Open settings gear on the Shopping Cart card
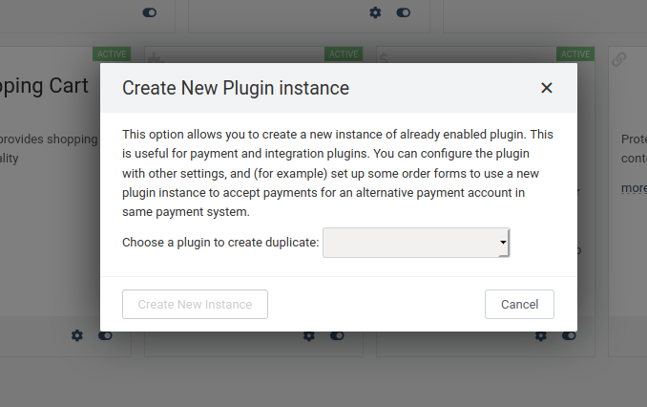The height and width of the screenshot is (407, 647). tap(76, 335)
